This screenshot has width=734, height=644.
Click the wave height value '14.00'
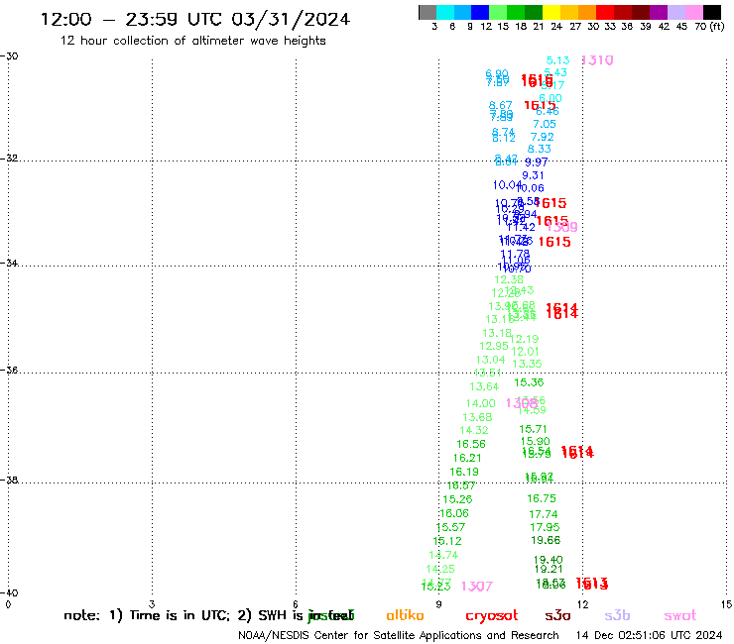[x=481, y=403]
